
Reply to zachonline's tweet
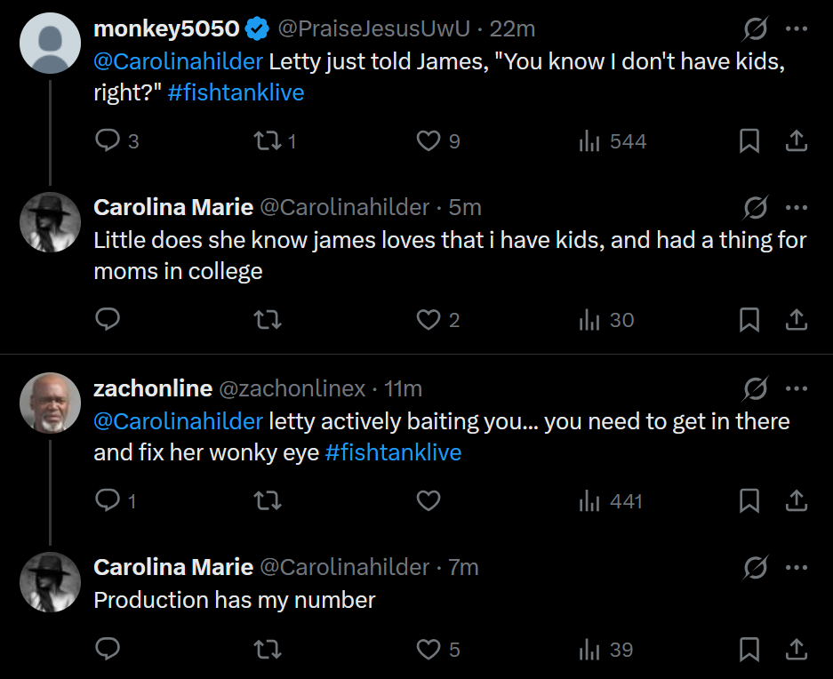(108, 501)
